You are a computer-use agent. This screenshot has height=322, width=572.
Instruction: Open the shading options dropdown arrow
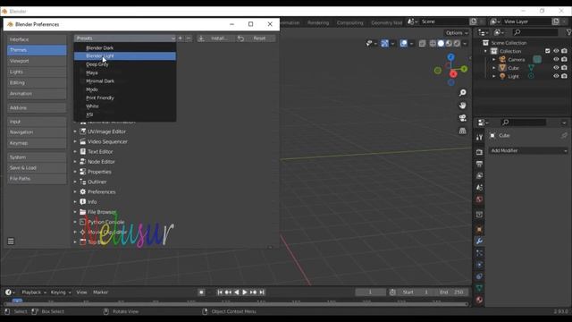click(465, 44)
